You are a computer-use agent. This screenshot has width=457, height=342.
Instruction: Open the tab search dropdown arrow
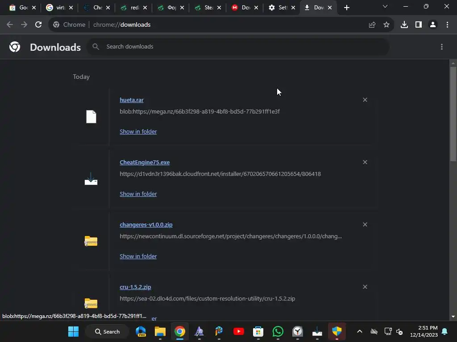coord(385,6)
